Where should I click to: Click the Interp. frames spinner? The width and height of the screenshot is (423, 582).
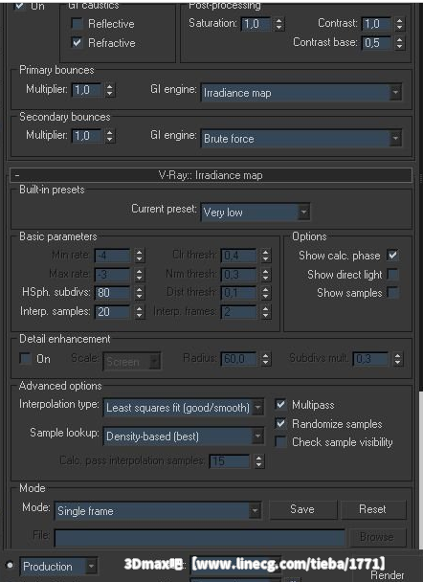tap(266, 311)
